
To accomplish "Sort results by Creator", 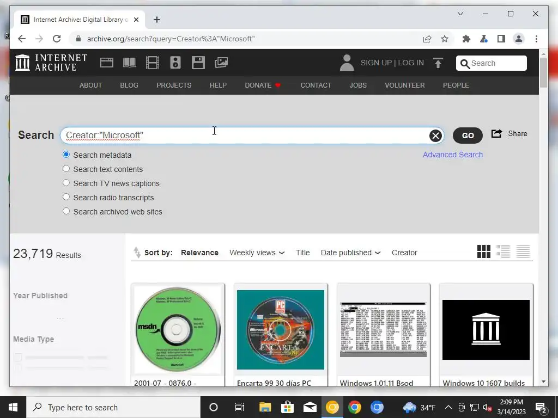I will (x=404, y=253).
